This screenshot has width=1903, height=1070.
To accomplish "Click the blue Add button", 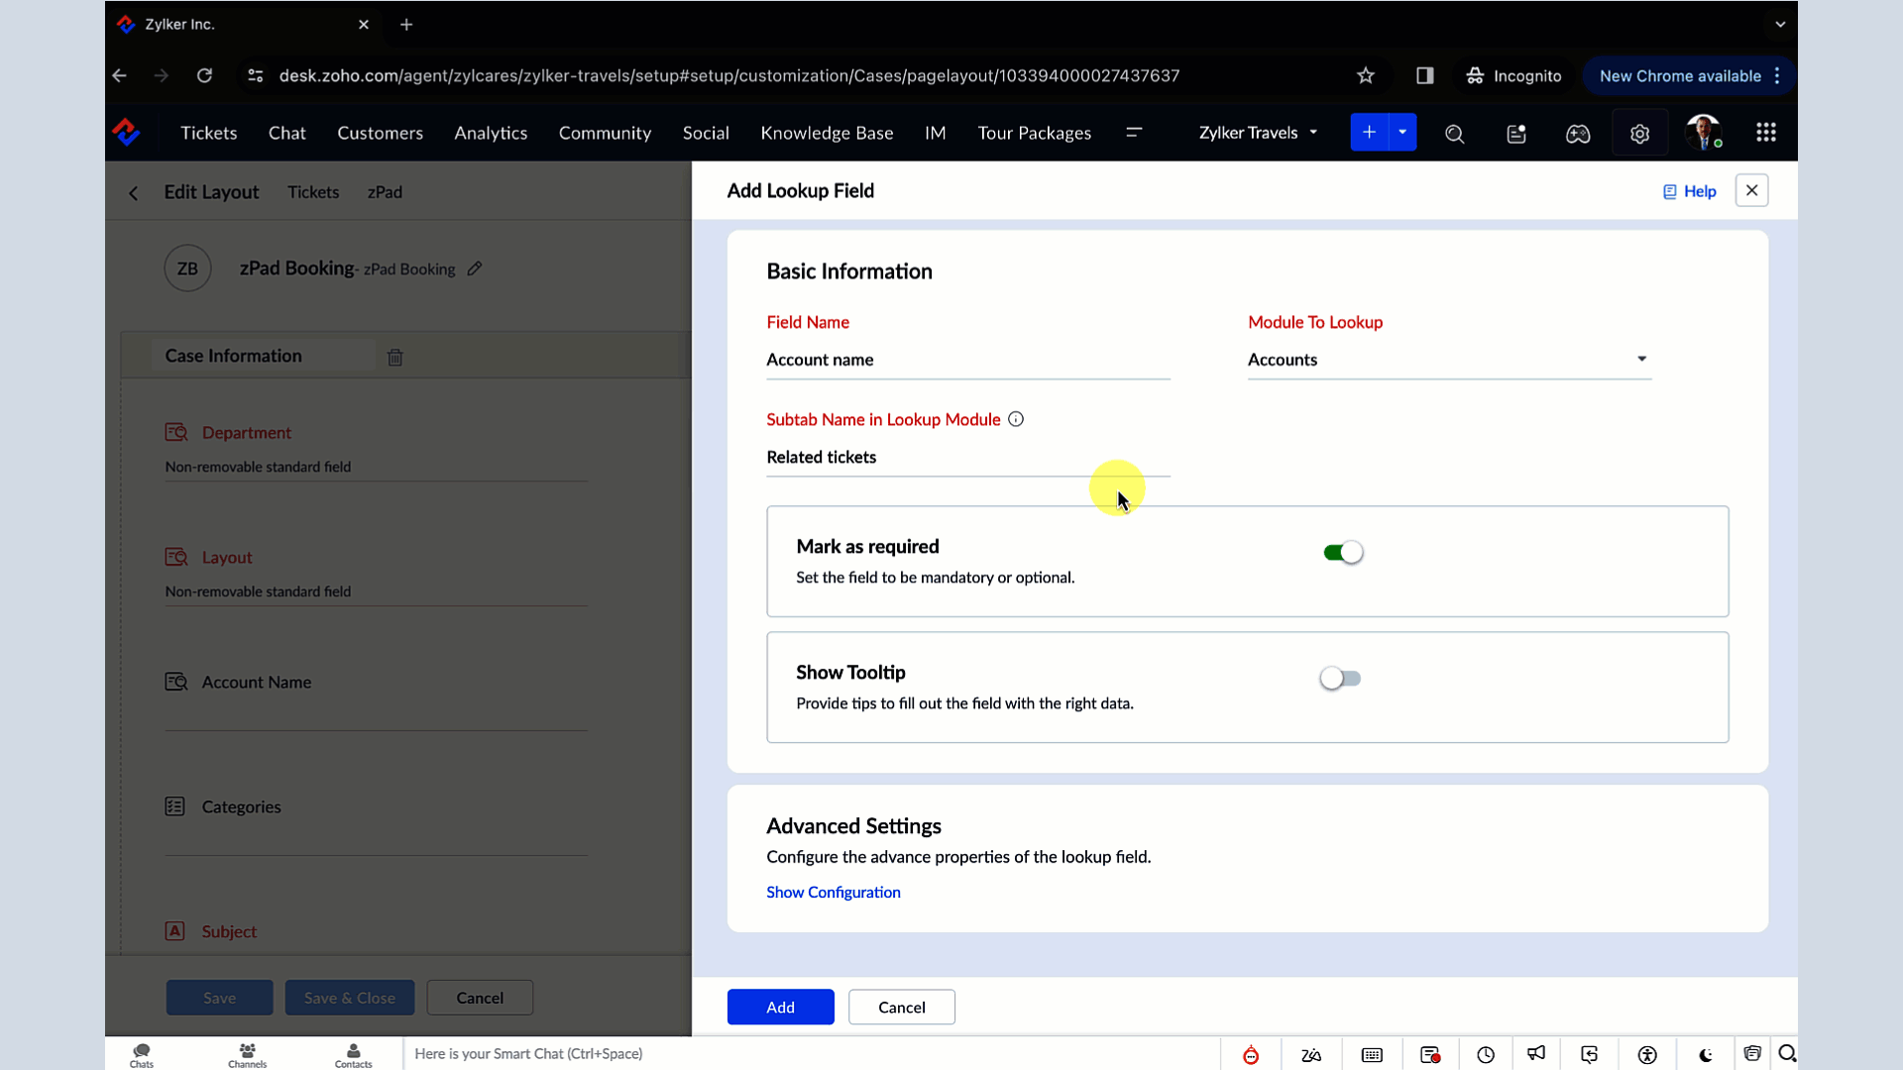I will coord(780,1007).
